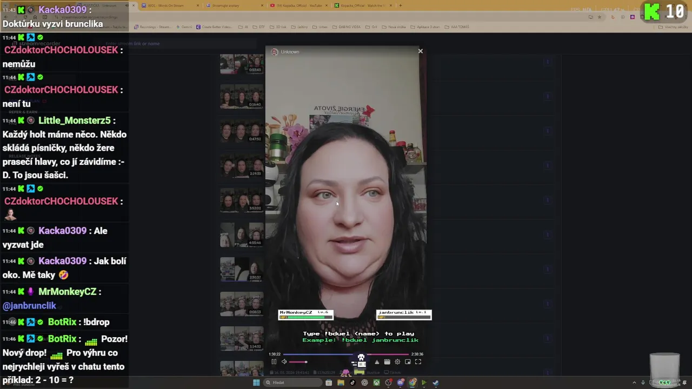Adjust the pink volume slider
Image resolution: width=692 pixels, height=389 pixels.
click(x=298, y=362)
